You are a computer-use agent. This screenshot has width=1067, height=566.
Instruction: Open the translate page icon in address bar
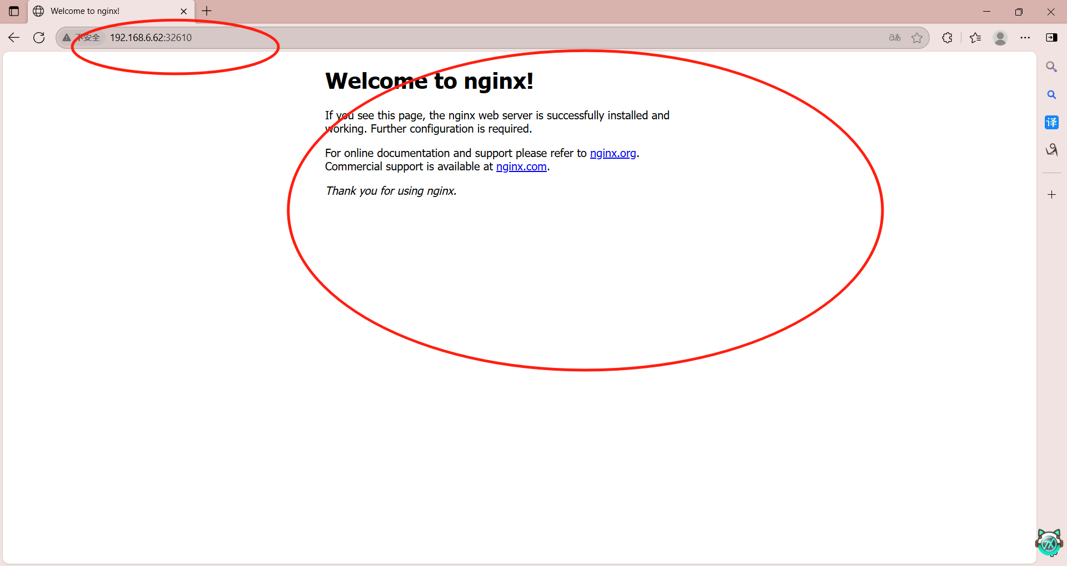click(895, 38)
